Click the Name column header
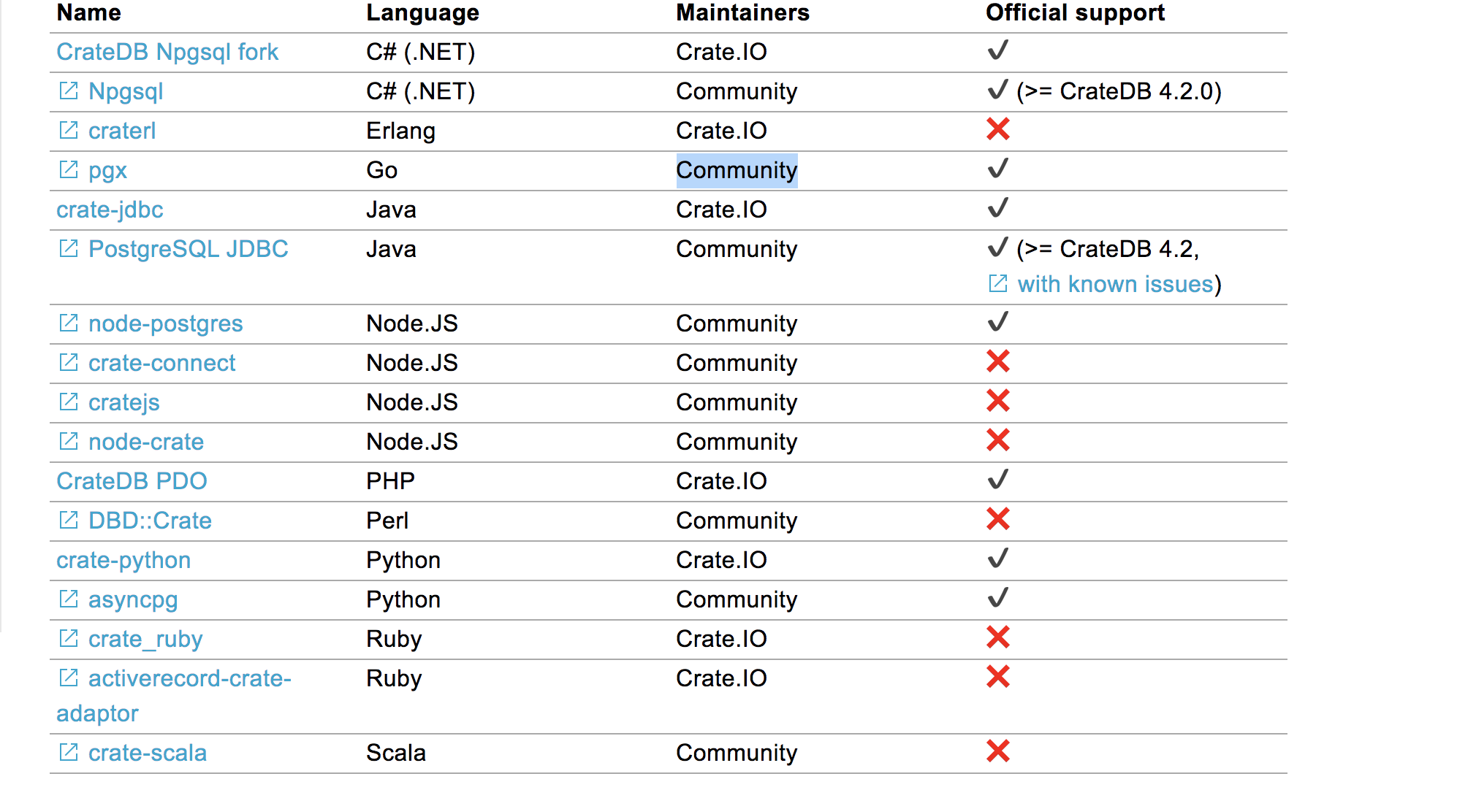The height and width of the screenshot is (790, 1476). point(89,13)
